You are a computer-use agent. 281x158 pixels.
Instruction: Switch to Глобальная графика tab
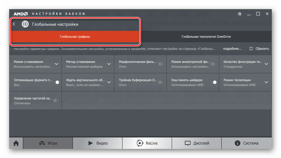[x=75, y=37]
